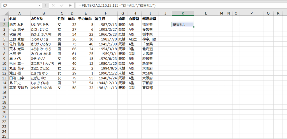
Task: Click inside the FILTER formula text
Action: [x=117, y=5]
